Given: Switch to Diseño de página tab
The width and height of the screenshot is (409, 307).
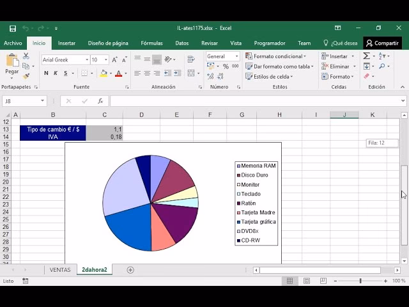Looking at the screenshot, I should pyautogui.click(x=108, y=43).
